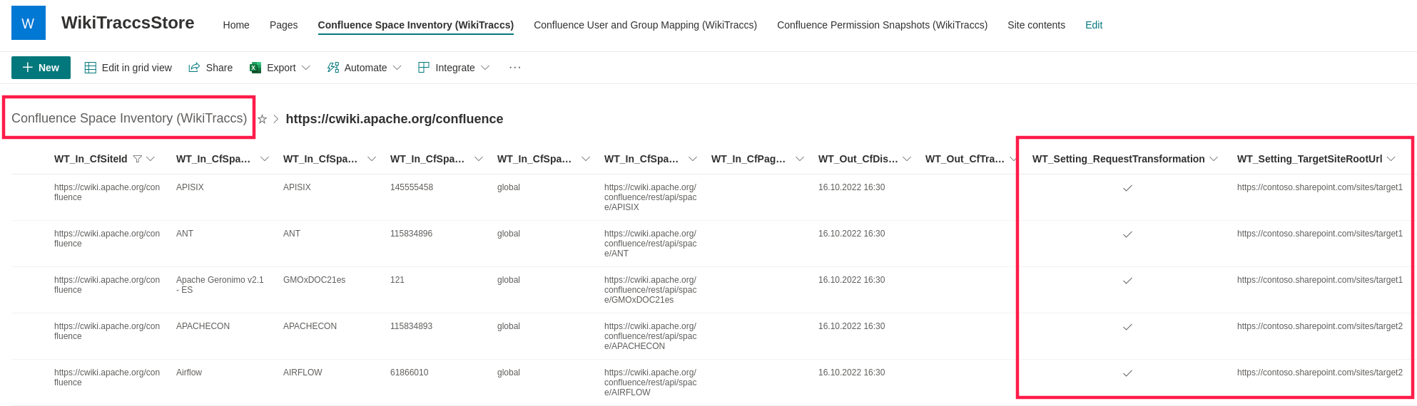Click the Share arrow icon
Screen dimensions: 1417x406
coord(194,68)
